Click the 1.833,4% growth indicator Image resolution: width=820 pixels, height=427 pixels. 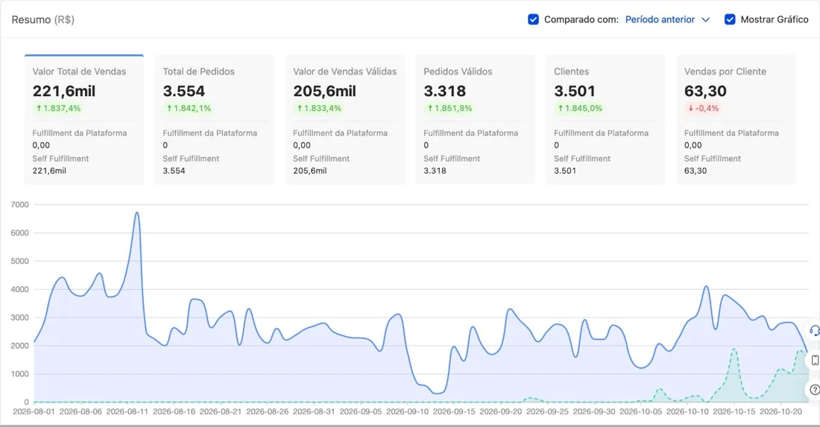click(x=319, y=108)
